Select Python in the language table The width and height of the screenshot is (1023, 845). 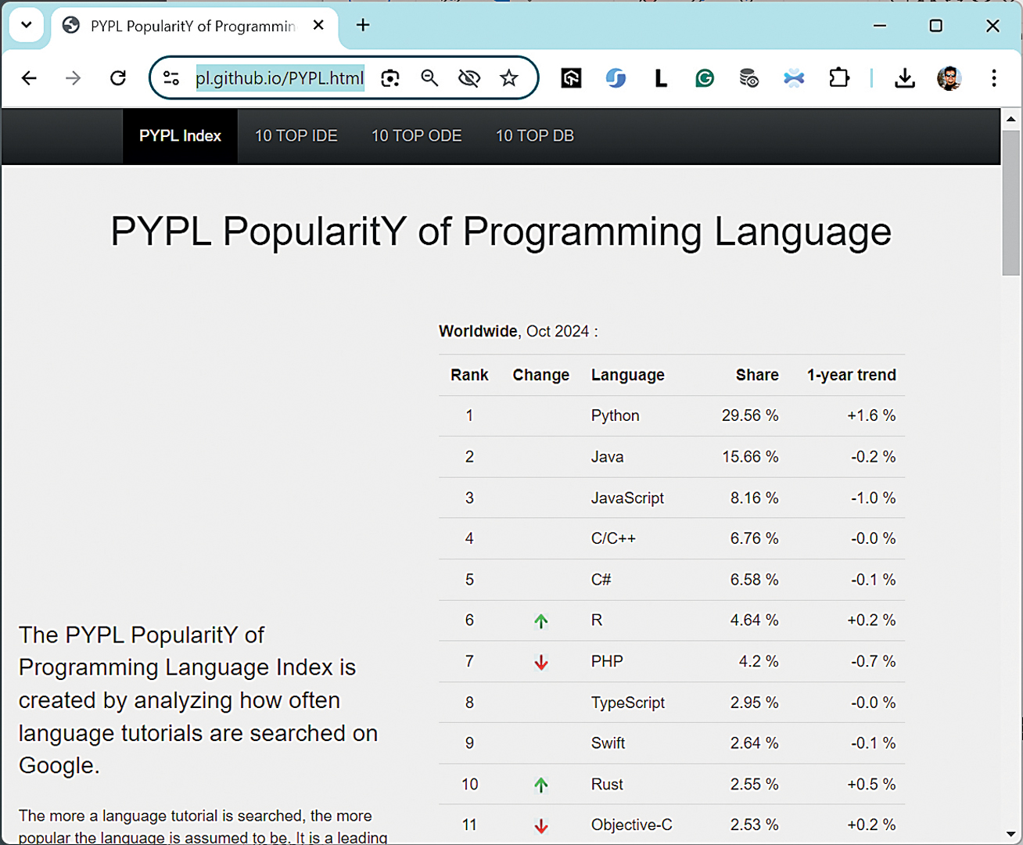pos(616,415)
